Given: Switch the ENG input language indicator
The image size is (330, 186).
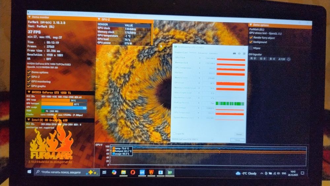Looking at the screenshot, I should pos(284,173).
